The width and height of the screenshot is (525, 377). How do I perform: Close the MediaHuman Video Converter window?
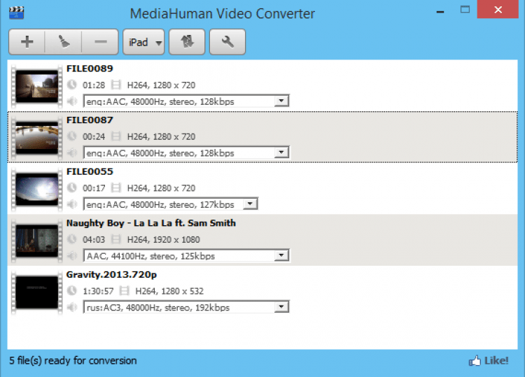pos(498,10)
